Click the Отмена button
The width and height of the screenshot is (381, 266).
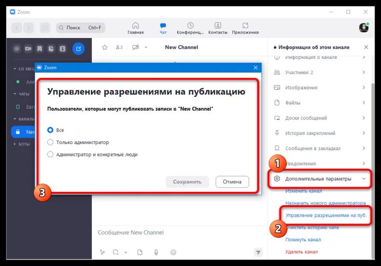click(232, 182)
